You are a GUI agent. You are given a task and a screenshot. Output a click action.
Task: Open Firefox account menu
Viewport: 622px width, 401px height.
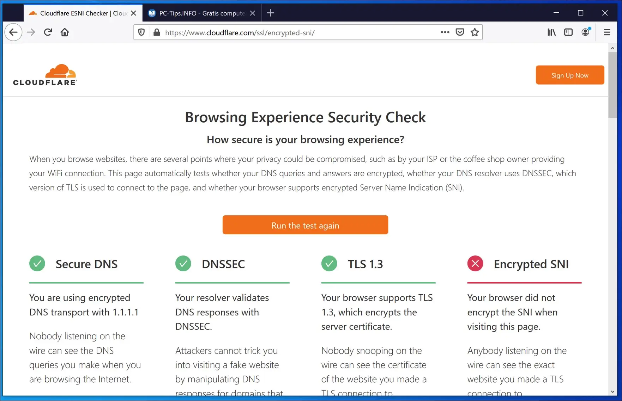coord(586,32)
